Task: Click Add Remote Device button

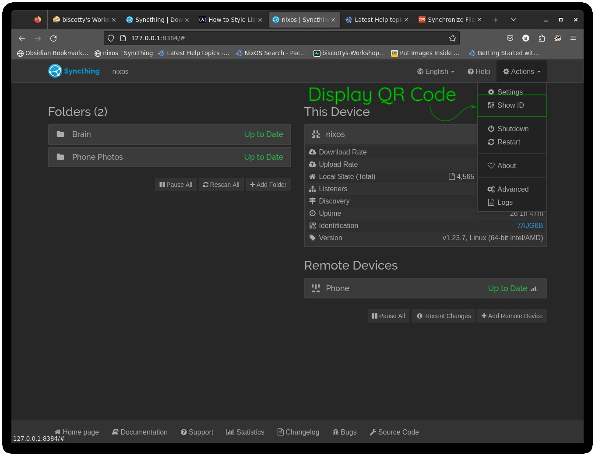Action: click(x=512, y=316)
